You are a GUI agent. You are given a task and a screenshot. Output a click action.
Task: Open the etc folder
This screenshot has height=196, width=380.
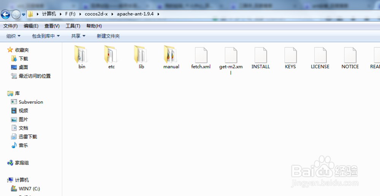(x=111, y=57)
